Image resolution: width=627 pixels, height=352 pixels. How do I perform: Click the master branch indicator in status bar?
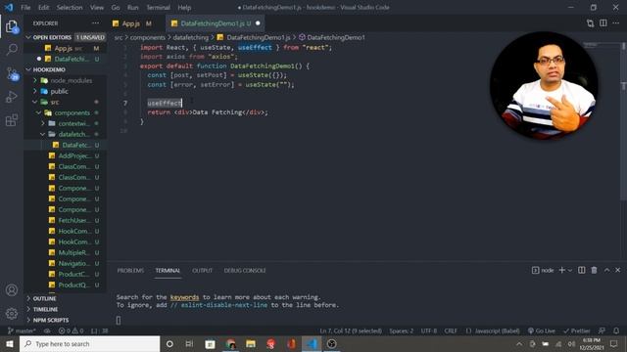22,330
